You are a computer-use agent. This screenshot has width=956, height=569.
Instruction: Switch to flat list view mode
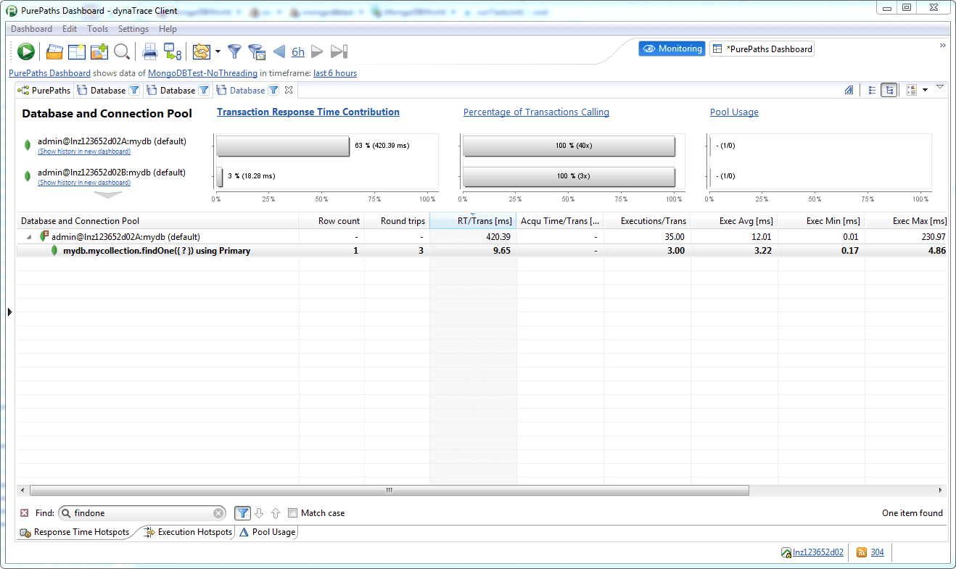pyautogui.click(x=872, y=90)
